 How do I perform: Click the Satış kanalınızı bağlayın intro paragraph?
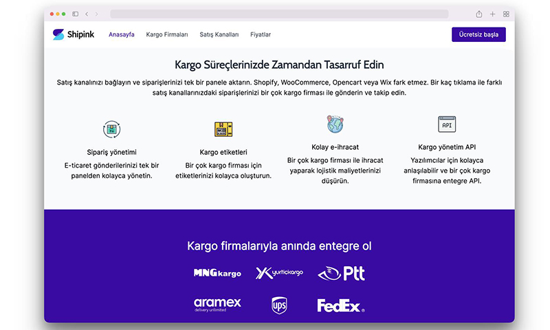click(279, 88)
